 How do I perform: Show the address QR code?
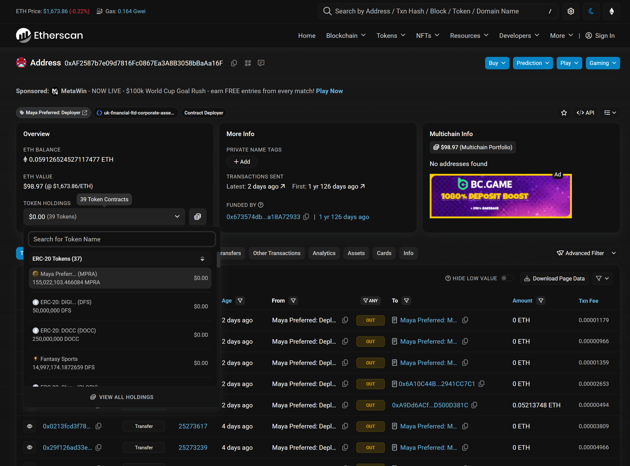248,63
